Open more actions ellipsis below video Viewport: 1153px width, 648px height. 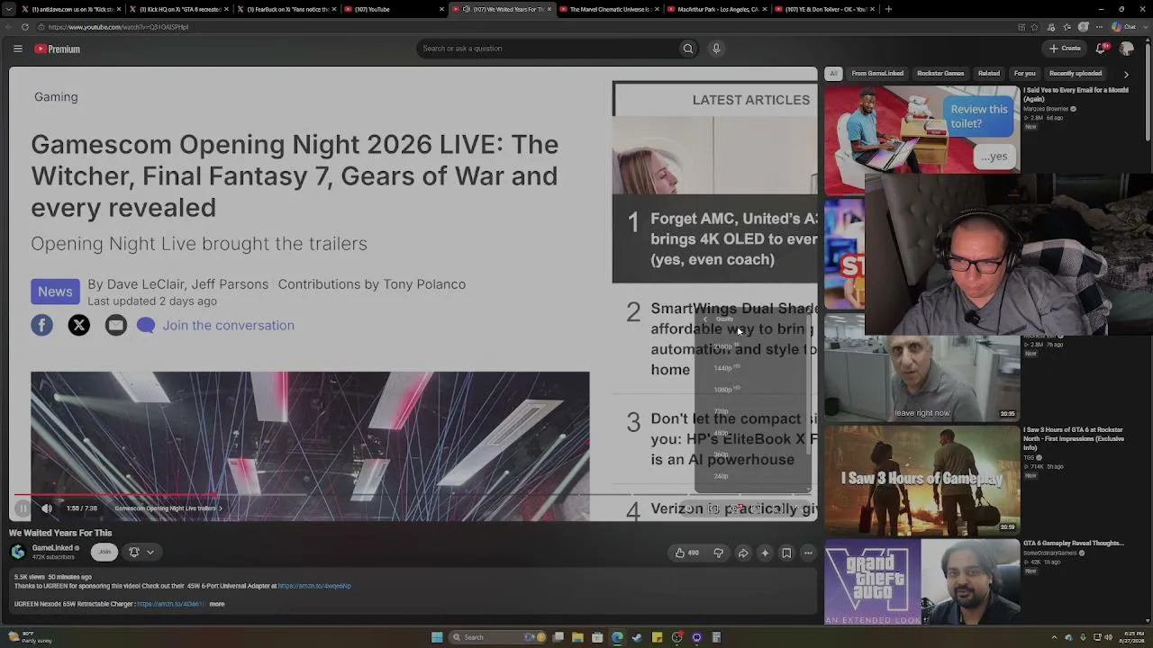coord(808,553)
